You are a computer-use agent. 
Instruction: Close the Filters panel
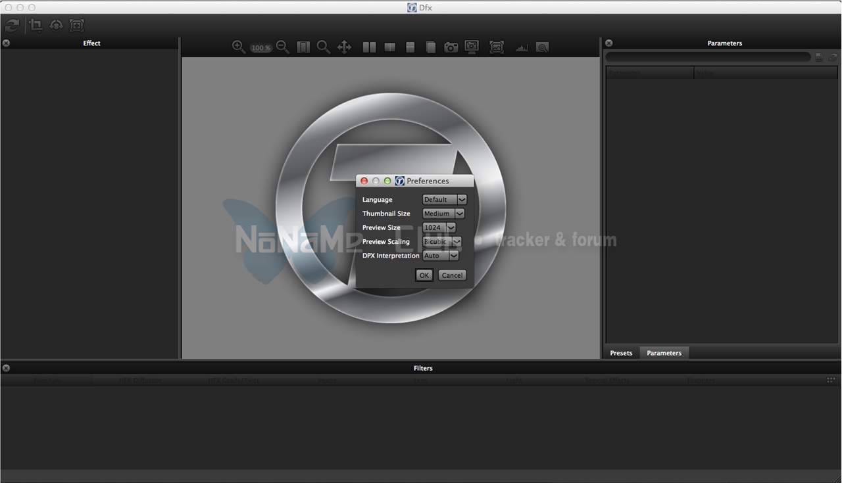point(6,368)
